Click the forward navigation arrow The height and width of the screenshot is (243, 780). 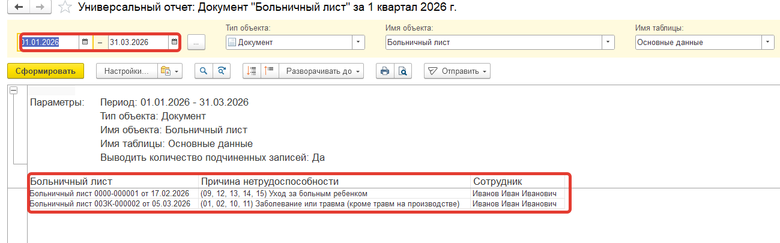[x=41, y=8]
